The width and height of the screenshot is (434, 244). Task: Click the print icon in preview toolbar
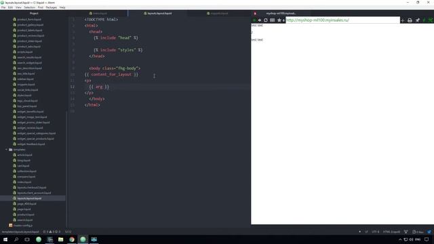coord(410,20)
